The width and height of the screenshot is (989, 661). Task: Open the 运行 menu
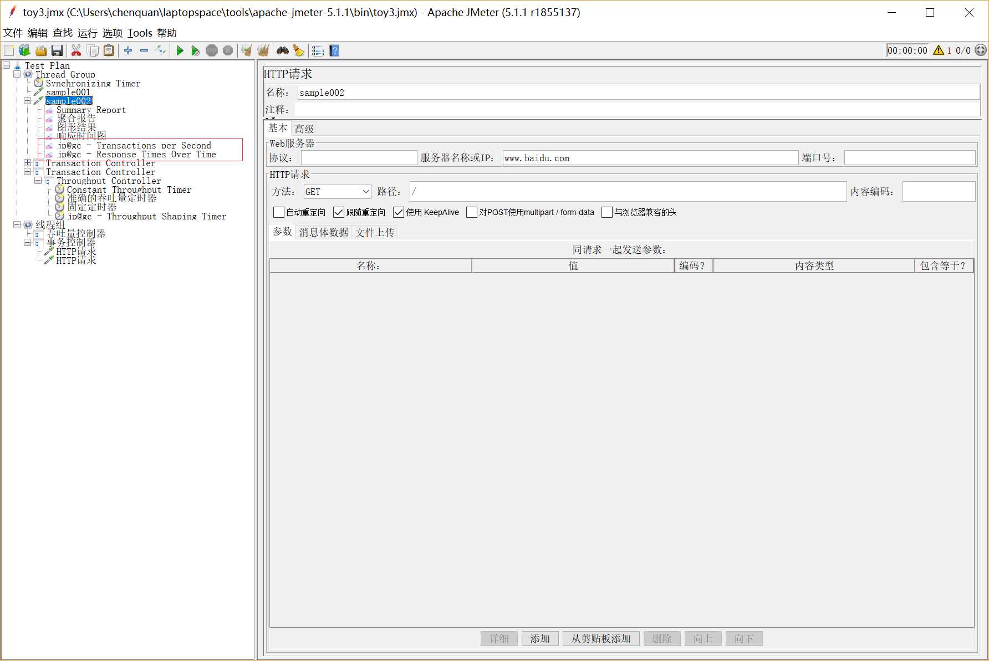(87, 33)
